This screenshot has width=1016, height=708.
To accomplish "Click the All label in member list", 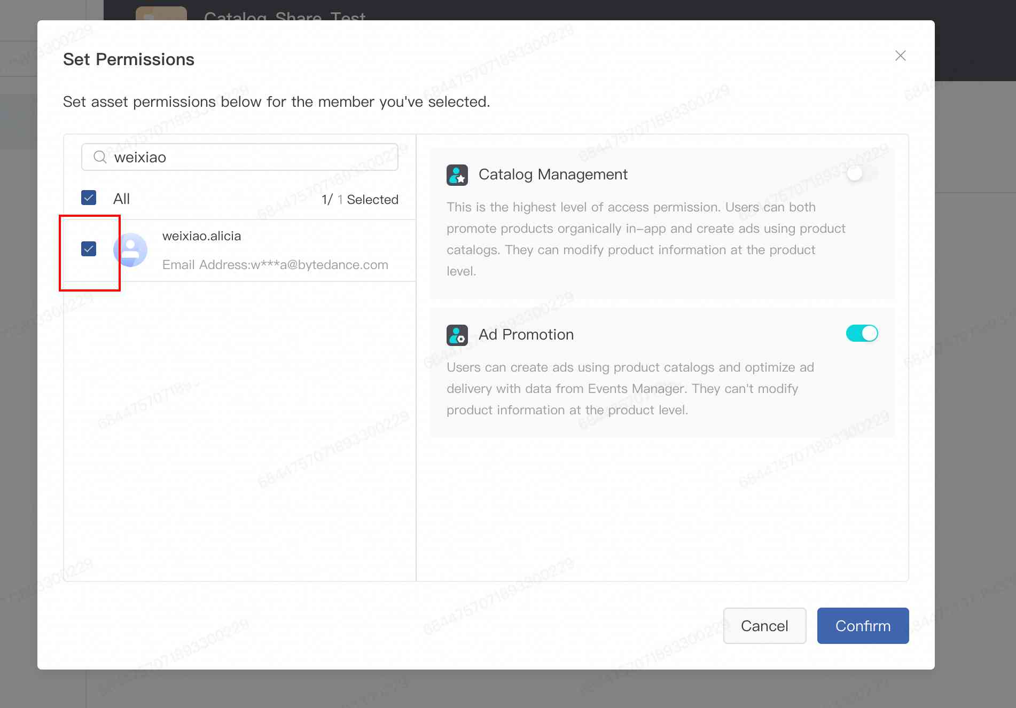I will pos(121,198).
